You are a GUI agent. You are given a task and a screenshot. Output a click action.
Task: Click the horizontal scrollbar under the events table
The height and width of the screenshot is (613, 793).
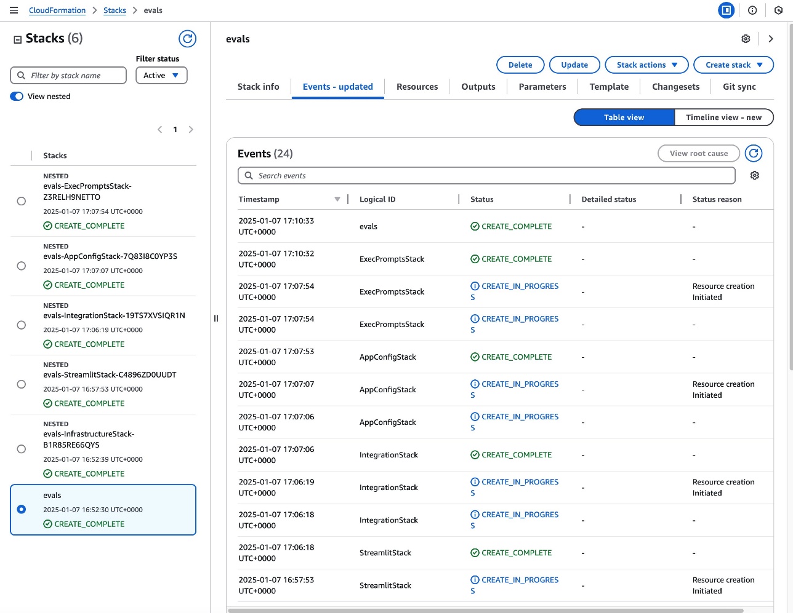[x=485, y=611]
